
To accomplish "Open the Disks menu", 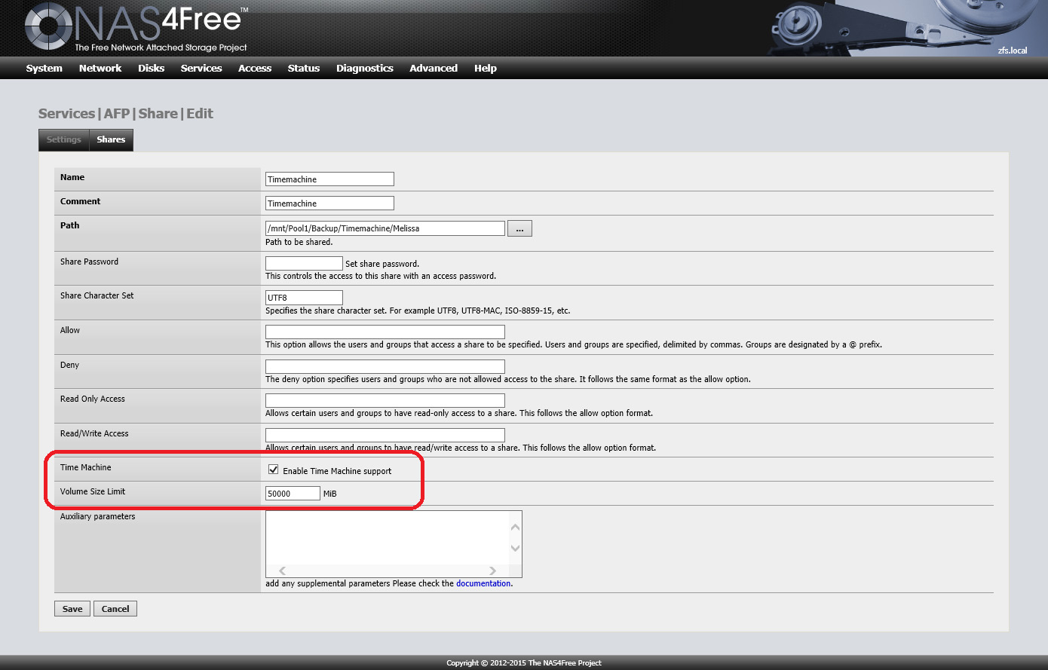I will (x=151, y=68).
